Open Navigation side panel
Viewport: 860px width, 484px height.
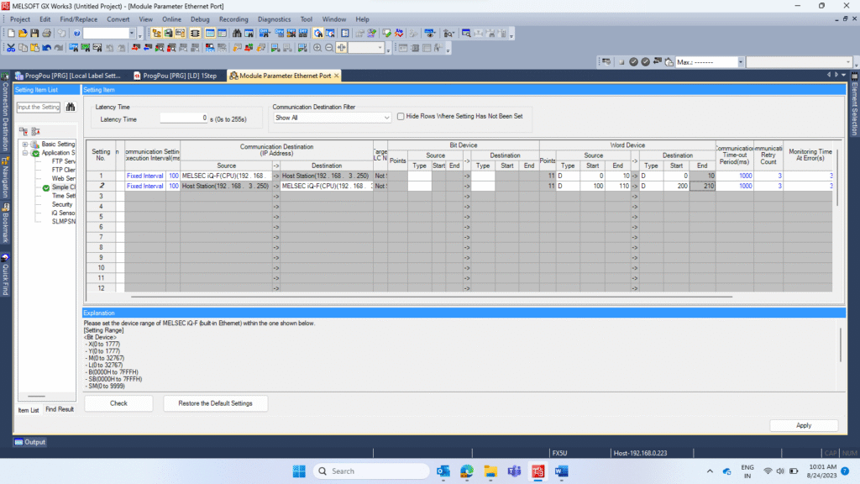[x=6, y=178]
